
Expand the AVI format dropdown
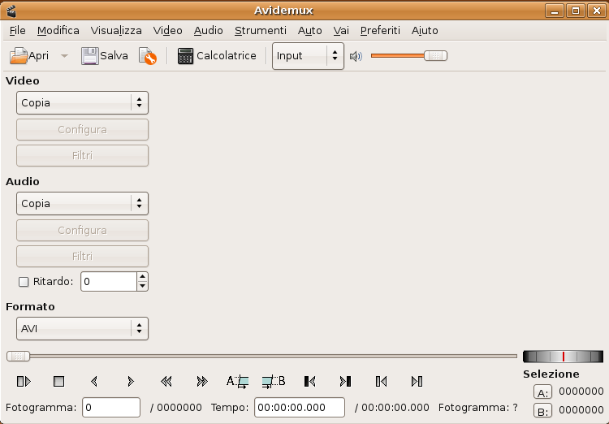[82, 329]
